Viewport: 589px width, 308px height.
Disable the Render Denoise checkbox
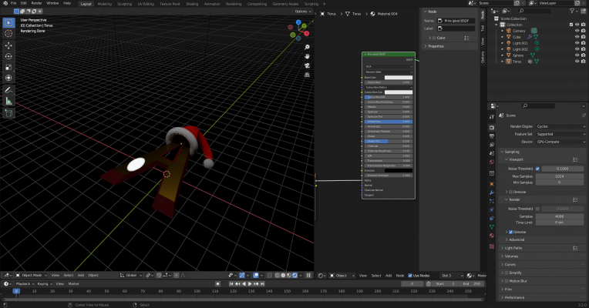click(x=509, y=232)
